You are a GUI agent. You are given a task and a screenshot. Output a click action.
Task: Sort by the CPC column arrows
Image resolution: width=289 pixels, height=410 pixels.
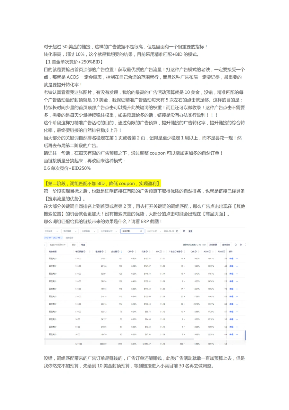pyautogui.click(x=164, y=252)
